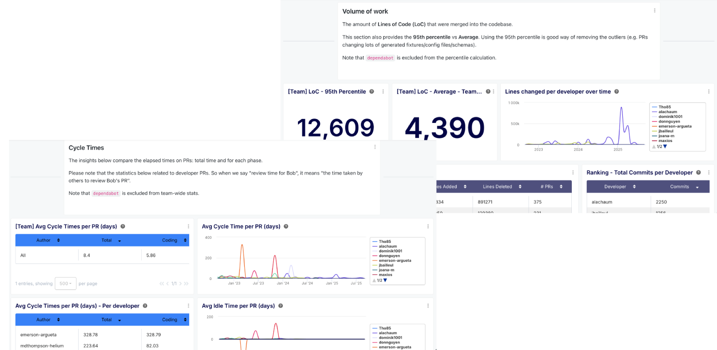
Task: Show help for Ranking Total Commits per Developer
Action: pyautogui.click(x=698, y=172)
